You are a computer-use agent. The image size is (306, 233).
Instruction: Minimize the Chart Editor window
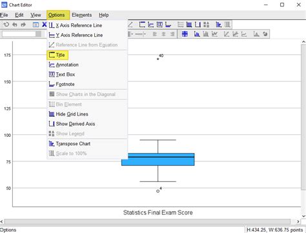(x=266, y=5)
